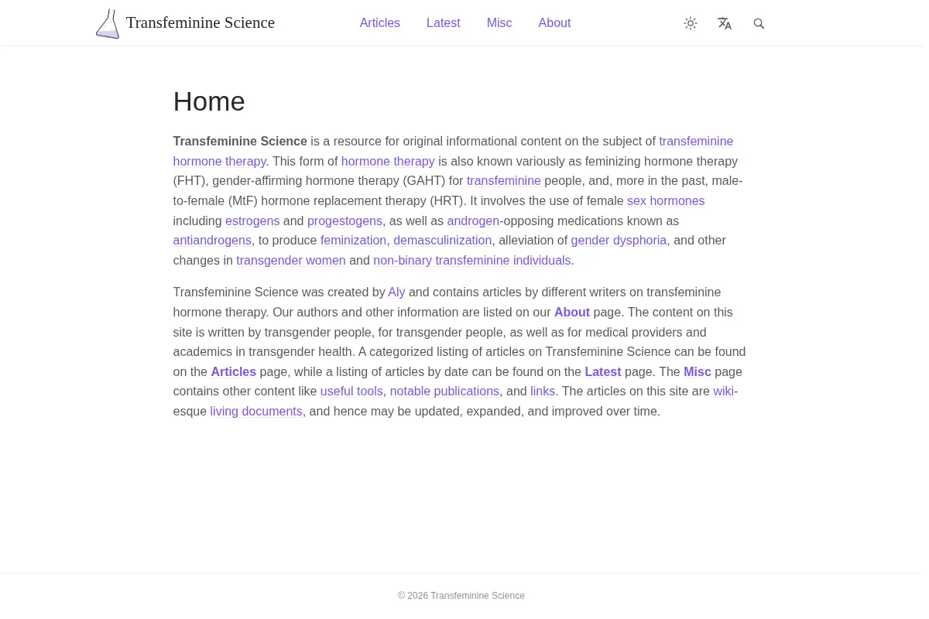Open the 'Aly' author link

pyautogui.click(x=396, y=292)
